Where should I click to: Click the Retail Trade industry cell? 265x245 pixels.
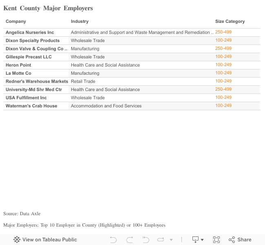pyautogui.click(x=83, y=81)
